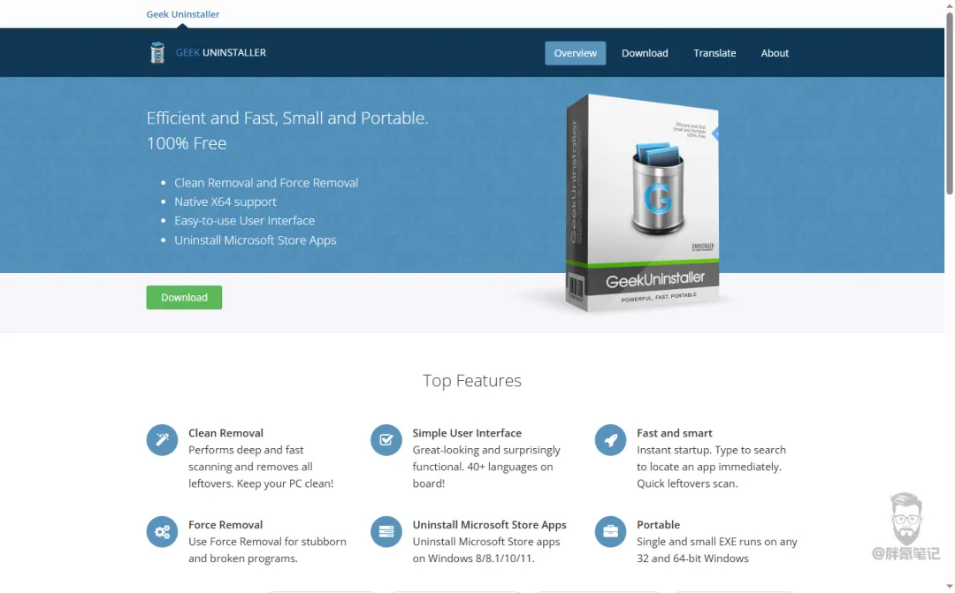Click the "Top Features" section title
The image size is (955, 593).
(472, 381)
